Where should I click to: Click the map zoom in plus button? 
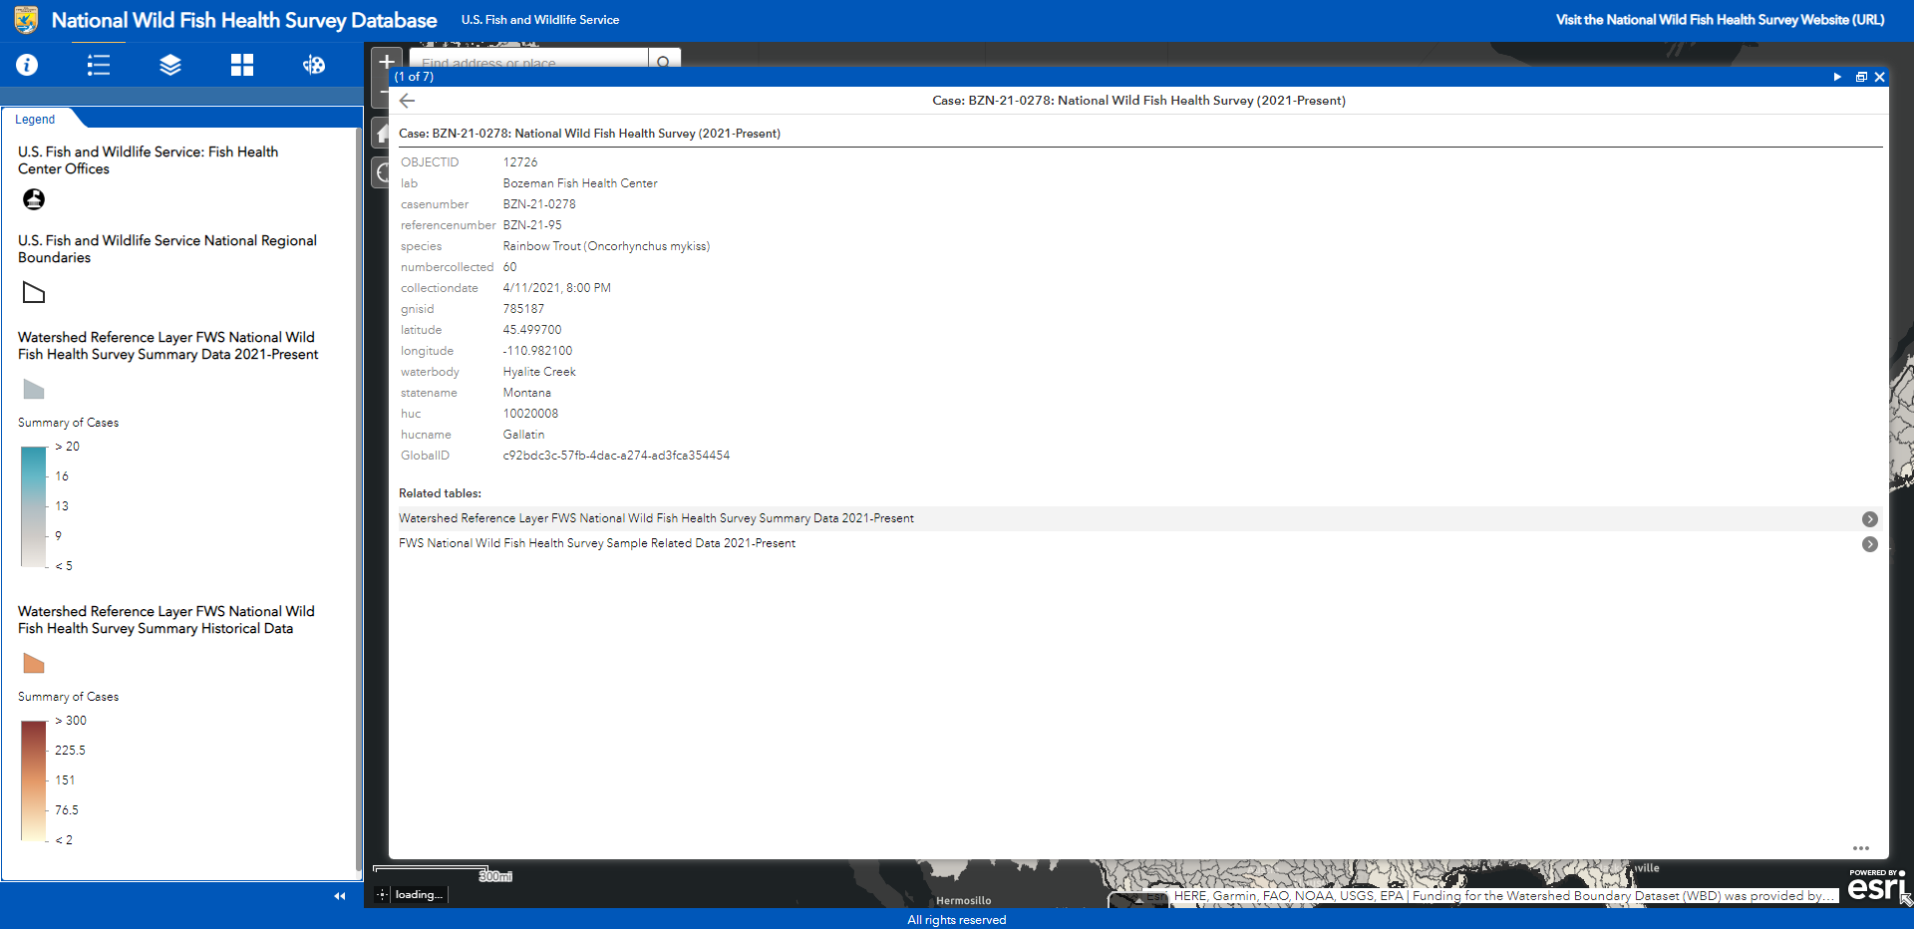point(386,61)
